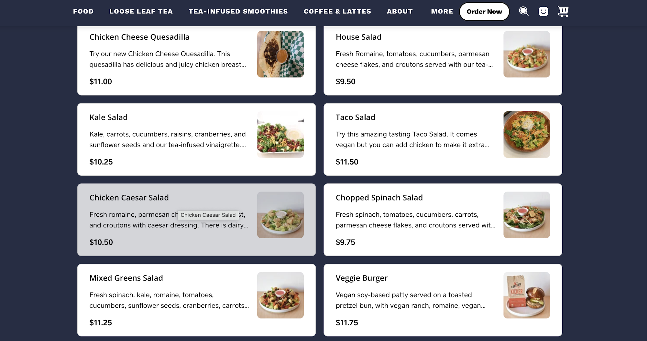
Task: Open the Kale Salad item description
Action: (168, 139)
